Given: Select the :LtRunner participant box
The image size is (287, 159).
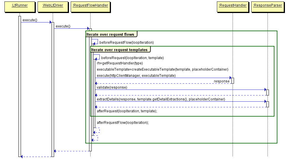Looking at the screenshot, I should point(20,7).
